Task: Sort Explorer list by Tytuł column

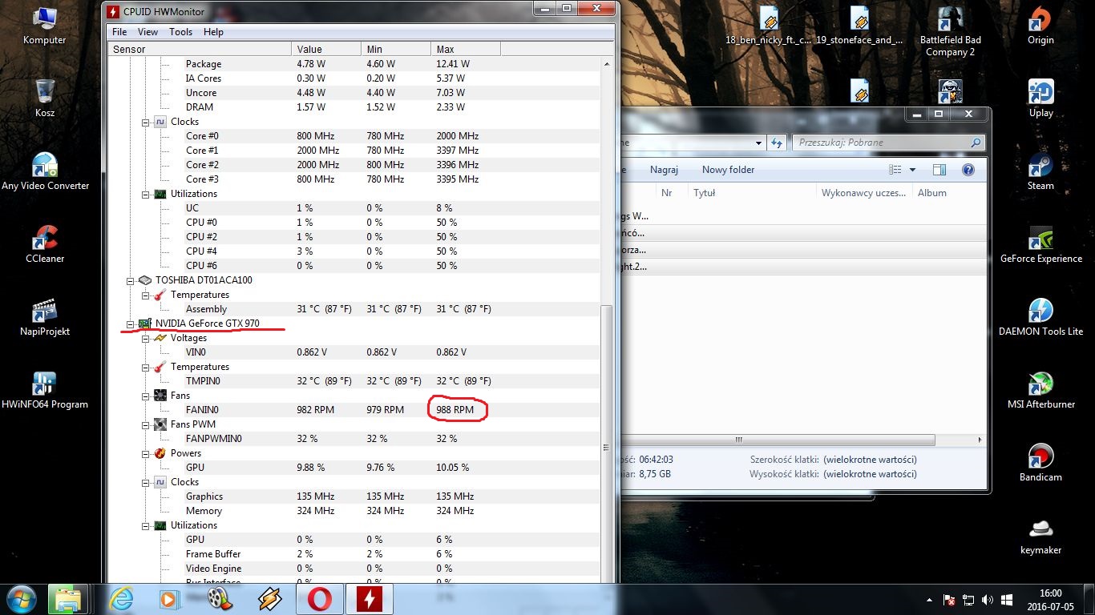Action: 753,193
